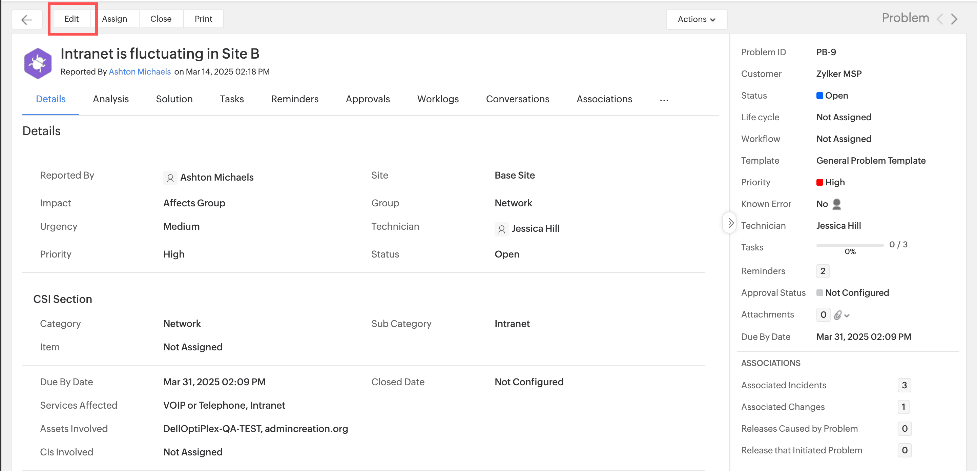977x471 pixels.
Task: Click the Known Error user icon
Action: [x=836, y=204]
